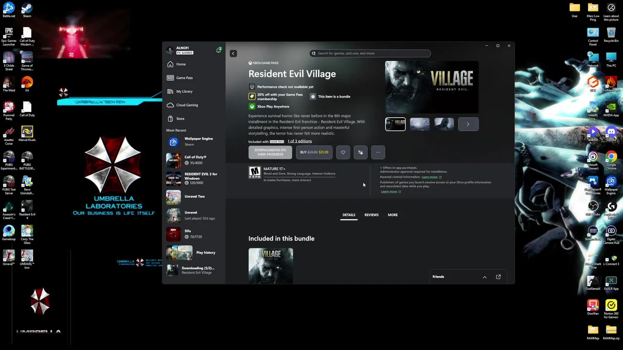
Task: Click the Xbox Play Anywhere badge
Action: tap(270, 106)
